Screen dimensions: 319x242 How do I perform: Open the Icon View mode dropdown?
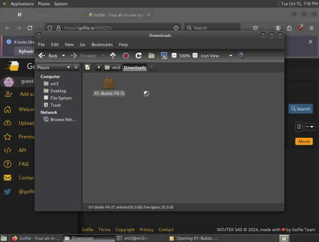[216, 56]
